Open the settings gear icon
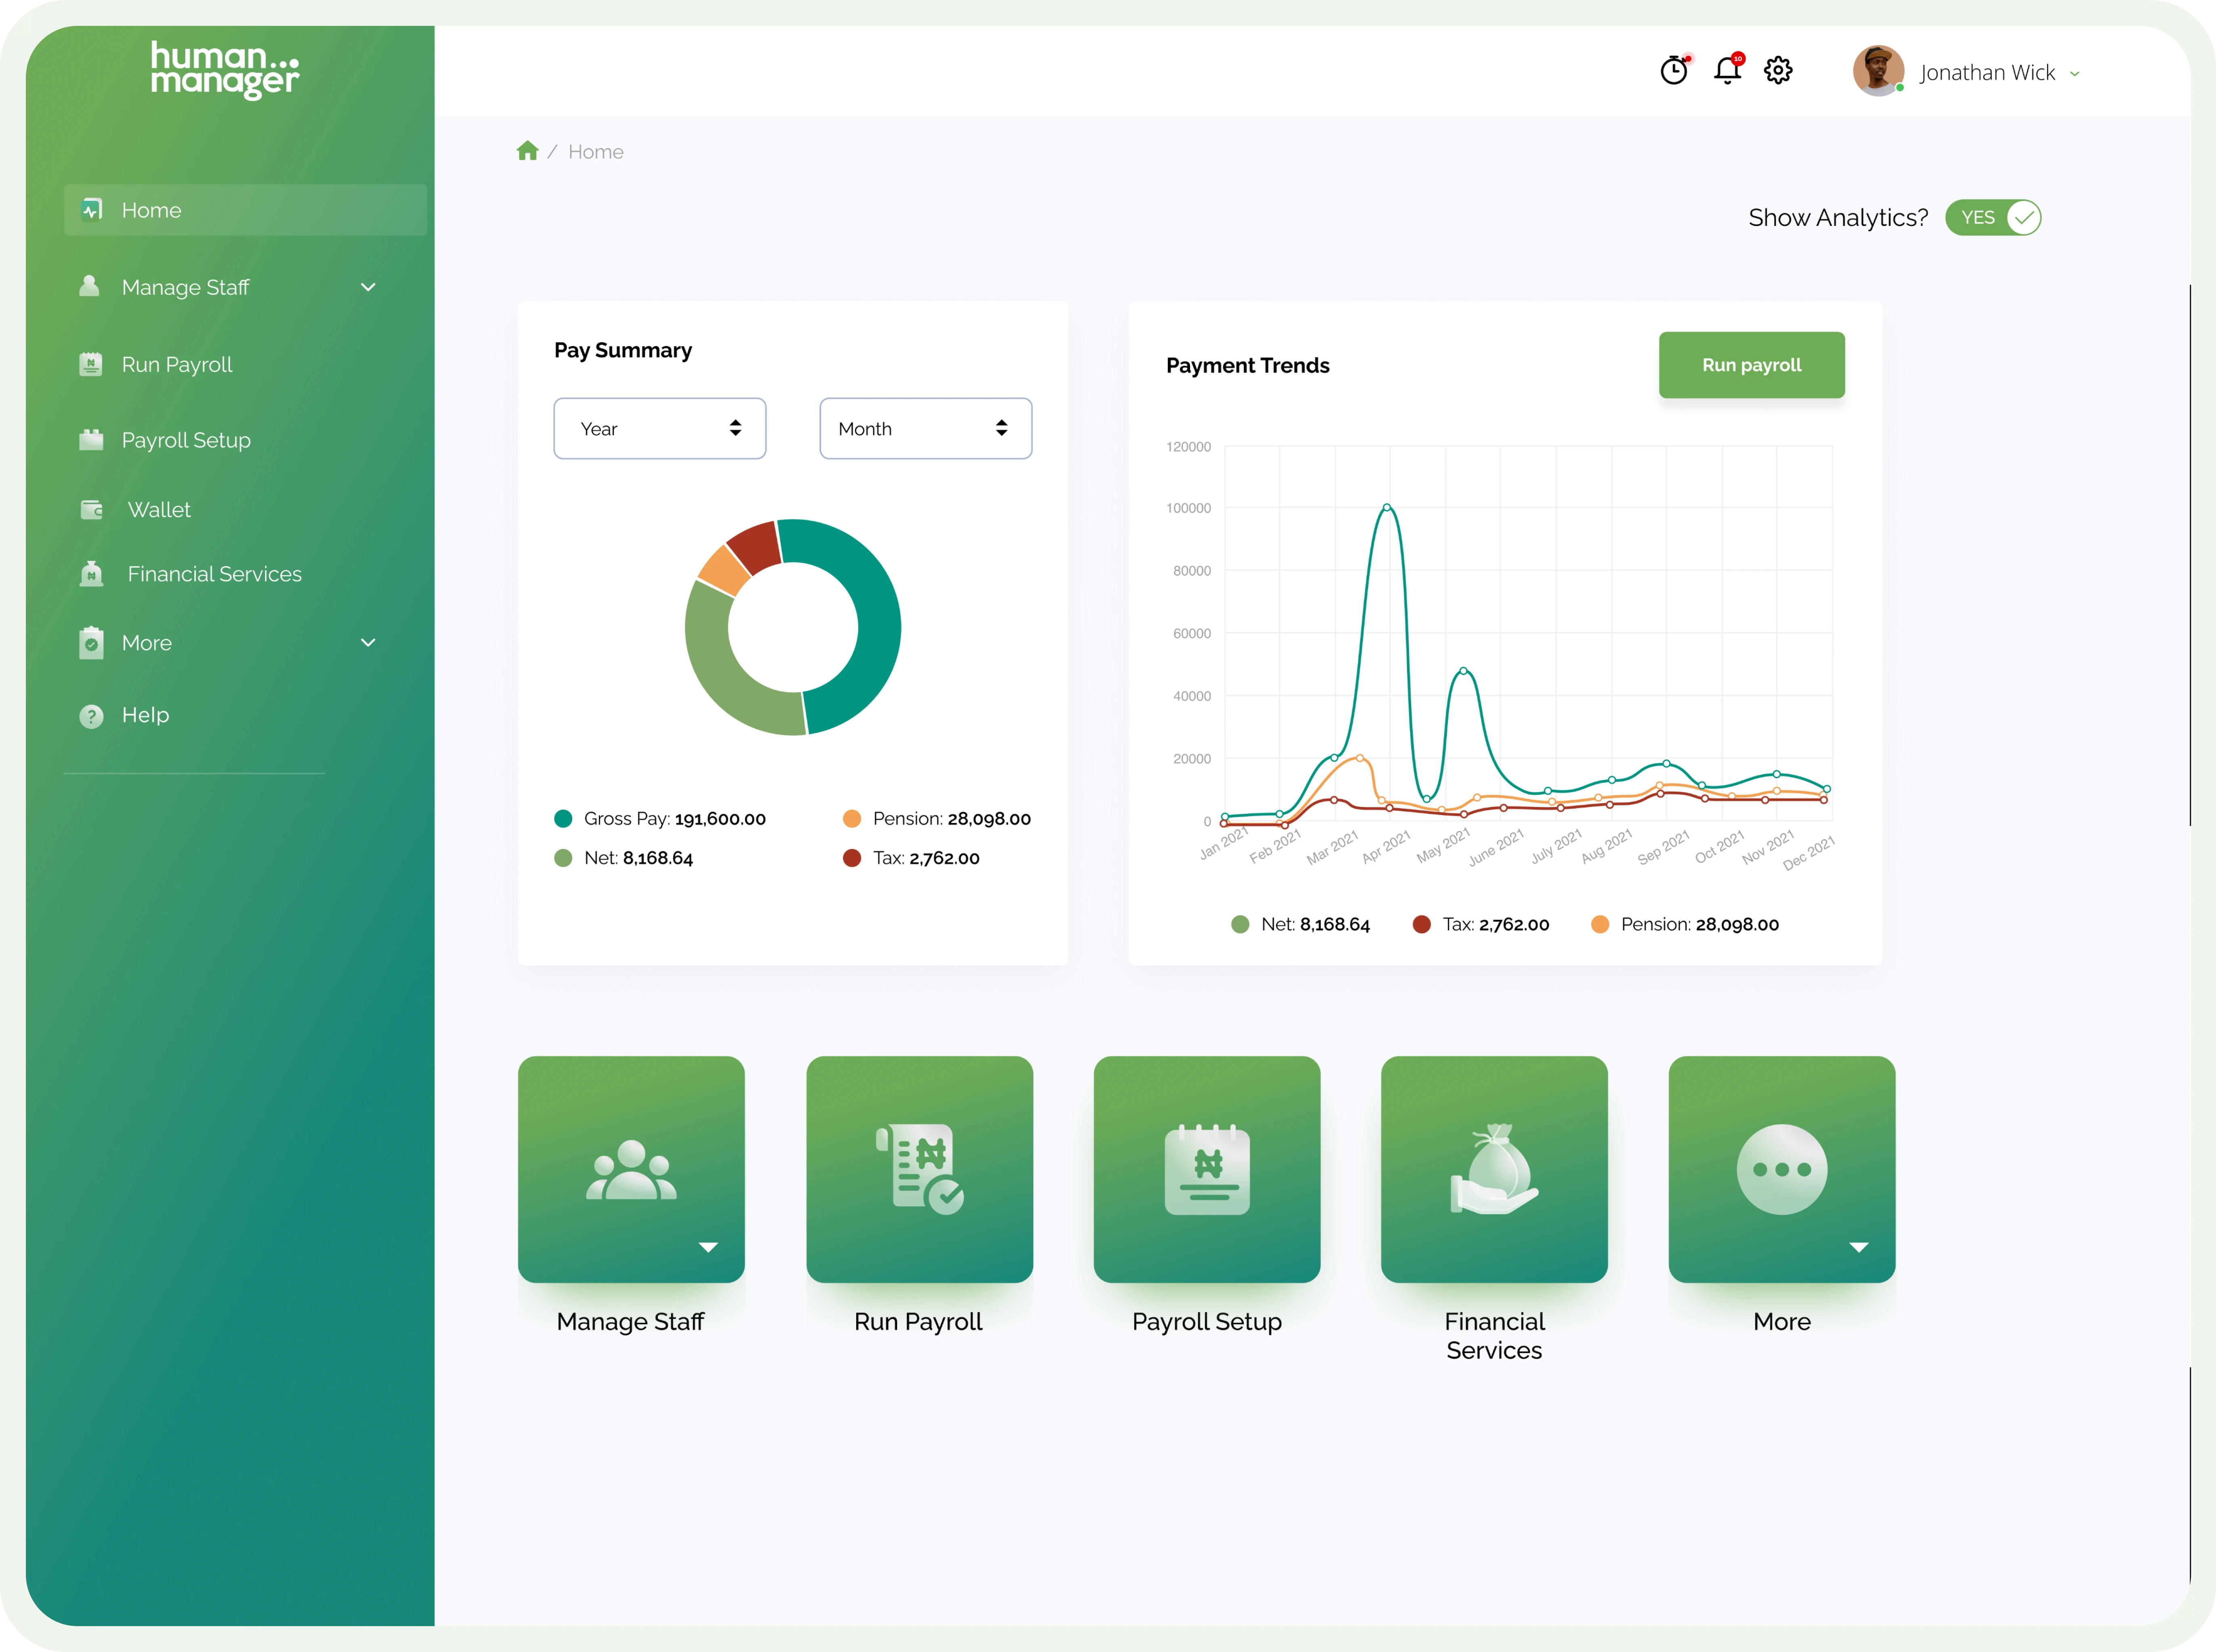The image size is (2216, 1652). (1778, 70)
